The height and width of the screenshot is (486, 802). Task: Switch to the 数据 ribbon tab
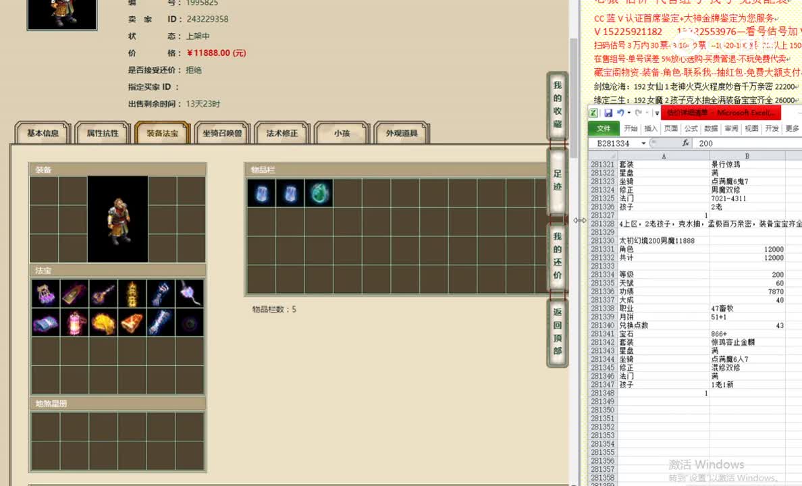(711, 128)
